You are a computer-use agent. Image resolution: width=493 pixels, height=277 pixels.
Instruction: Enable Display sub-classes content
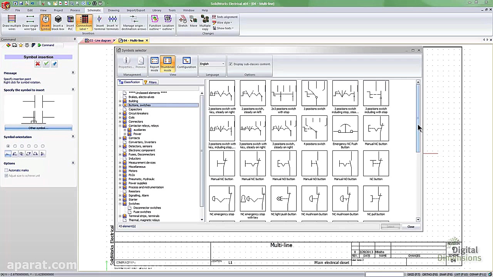click(x=230, y=64)
